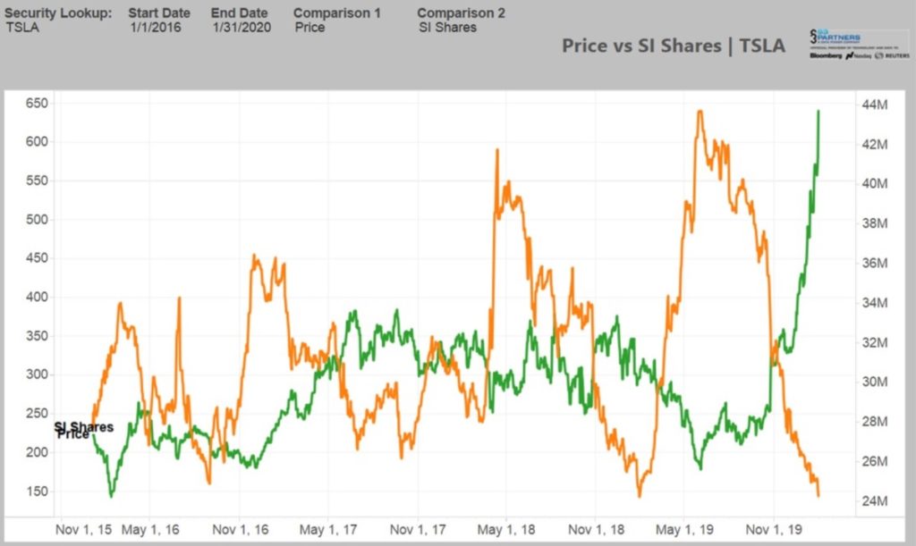Click the 32M tick on the shares axis
The height and width of the screenshot is (546, 916).
875,342
